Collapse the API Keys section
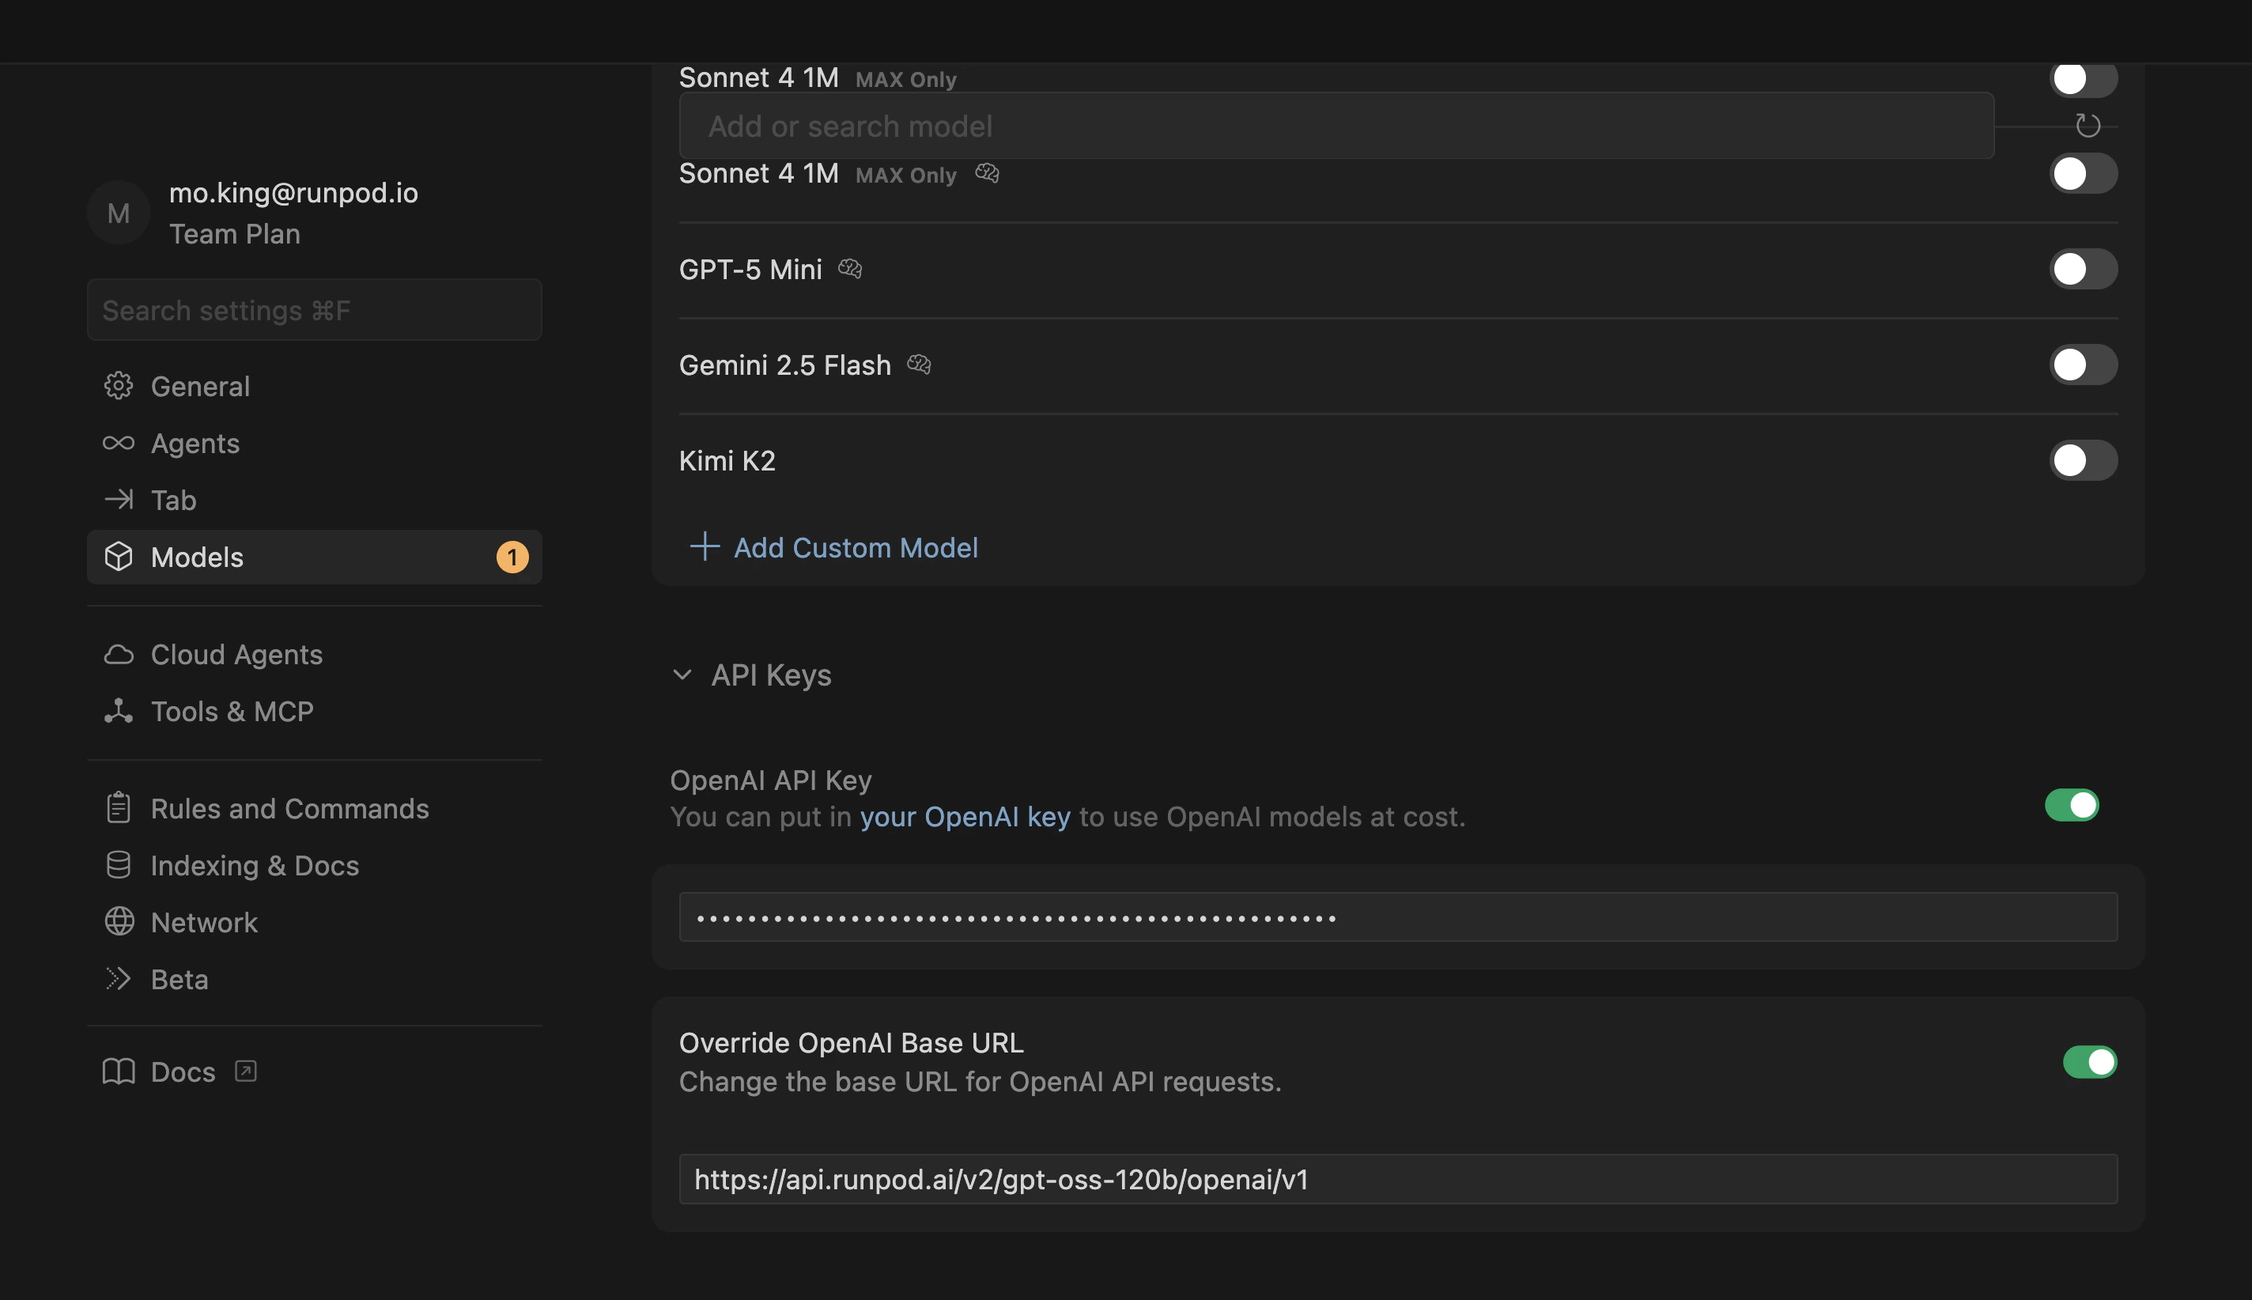The height and width of the screenshot is (1300, 2252). click(x=683, y=675)
